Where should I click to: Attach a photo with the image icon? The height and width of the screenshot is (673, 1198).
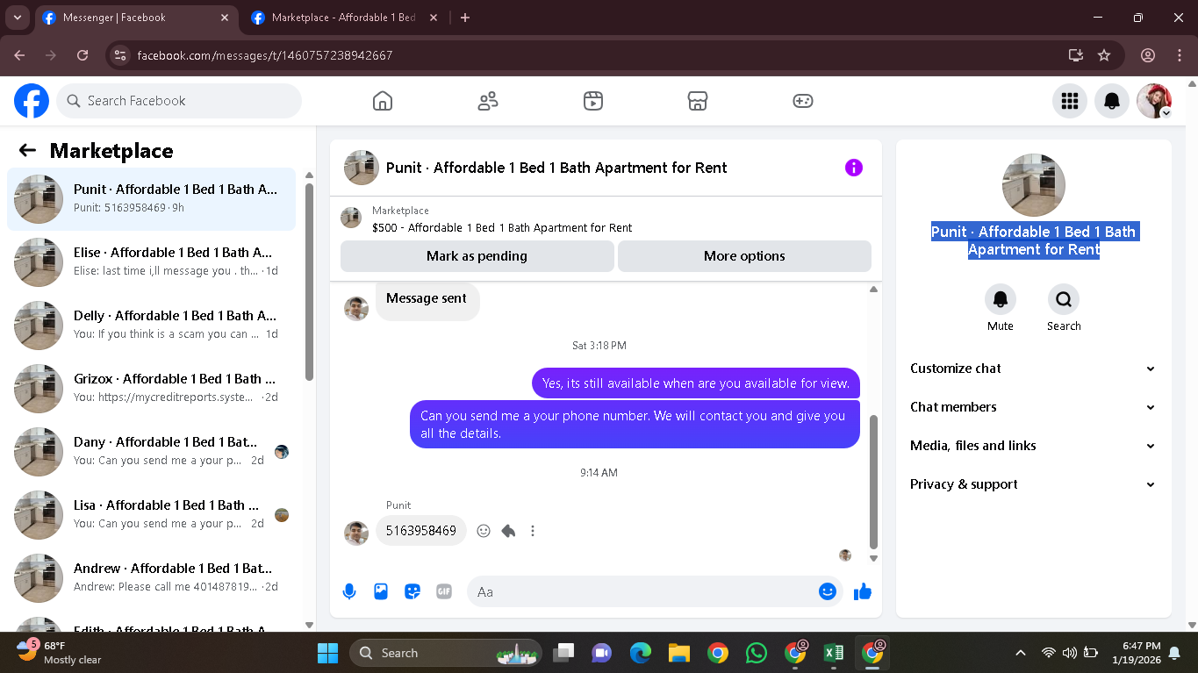[381, 591]
